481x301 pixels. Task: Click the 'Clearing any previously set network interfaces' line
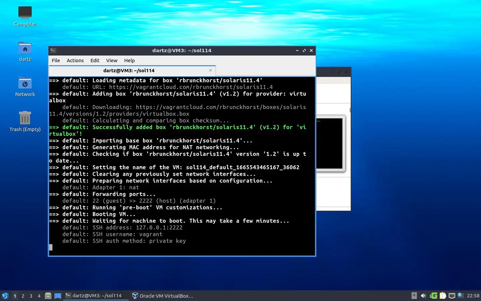click(152, 174)
